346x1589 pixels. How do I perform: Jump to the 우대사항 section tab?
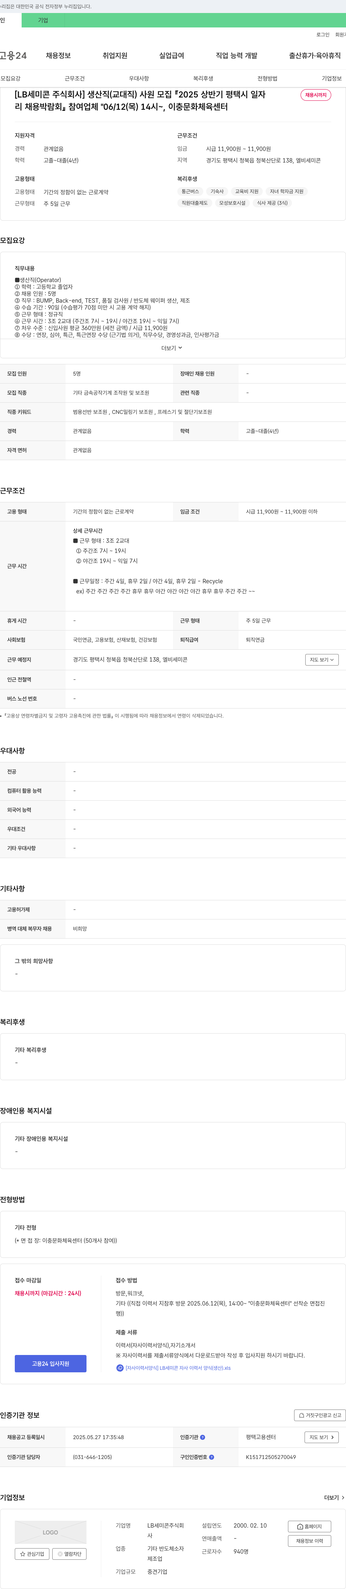138,78
